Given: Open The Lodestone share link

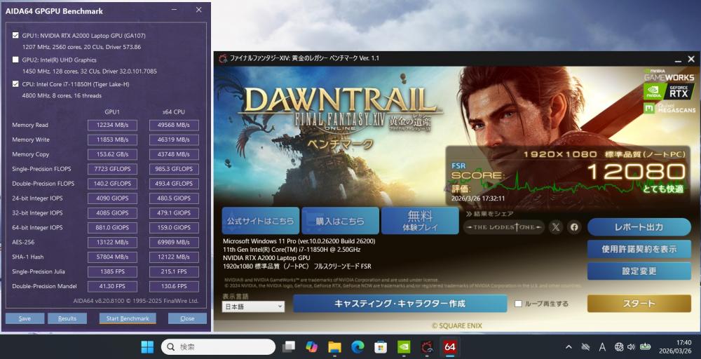Looking at the screenshot, I should pyautogui.click(x=503, y=227).
